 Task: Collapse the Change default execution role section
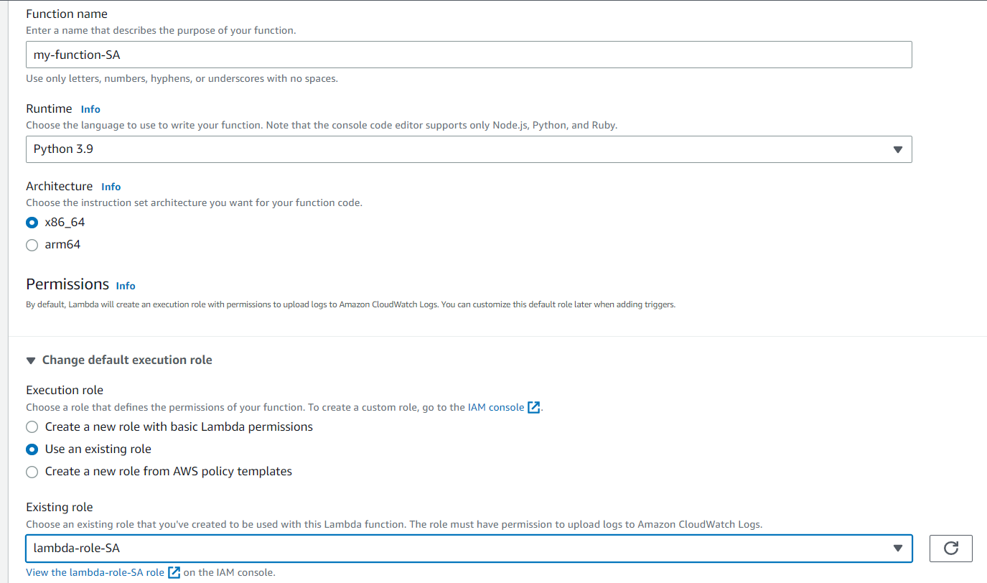click(x=126, y=360)
